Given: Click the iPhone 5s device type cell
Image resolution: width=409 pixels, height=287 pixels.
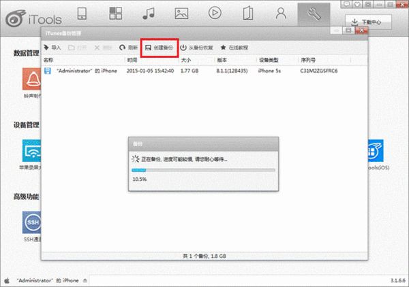Looking at the screenshot, I should pos(269,71).
